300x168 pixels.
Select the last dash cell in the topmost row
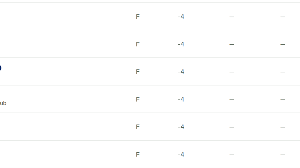283,17
